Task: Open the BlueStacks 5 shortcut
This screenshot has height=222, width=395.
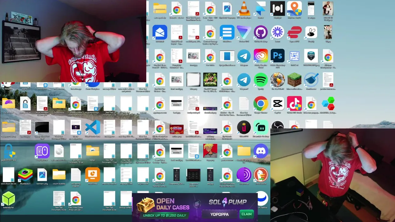Action: click(x=25, y=175)
